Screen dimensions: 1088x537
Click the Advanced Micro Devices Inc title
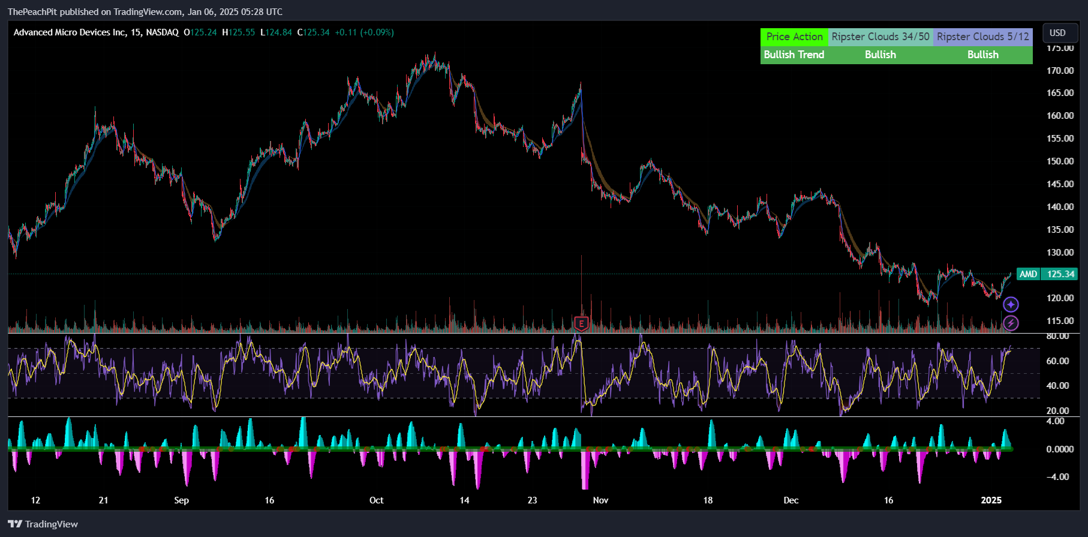(70, 32)
